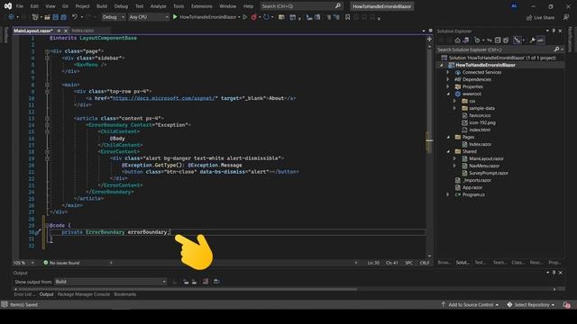Click the Open File folder icon

coord(47,17)
